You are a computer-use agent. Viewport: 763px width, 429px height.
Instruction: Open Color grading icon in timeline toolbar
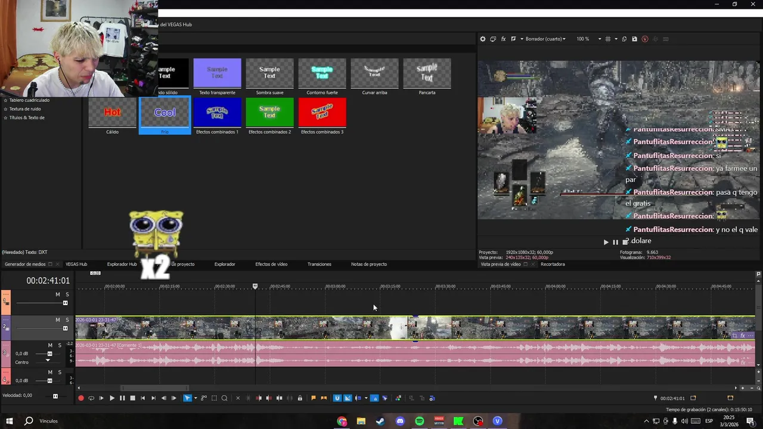398,398
